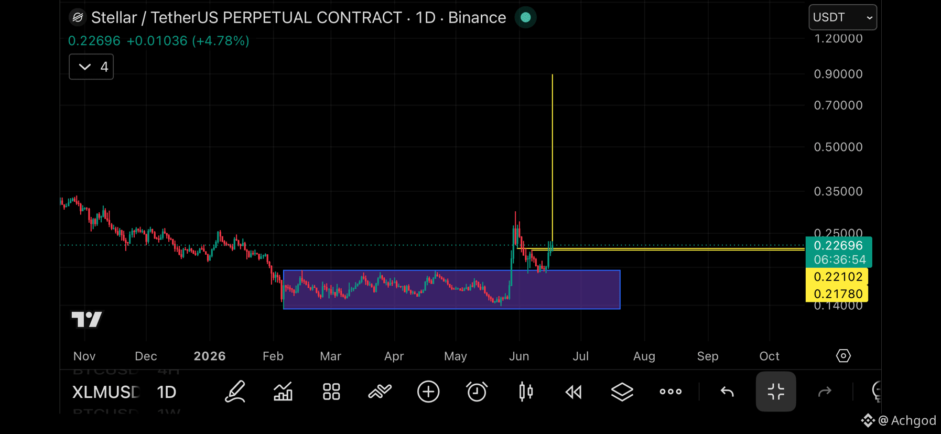This screenshot has width=941, height=434.
Task: Click the 2026 date axis label
Action: tap(210, 356)
